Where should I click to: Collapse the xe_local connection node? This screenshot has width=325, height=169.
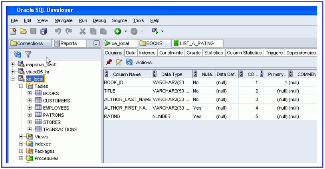pyautogui.click(x=12, y=79)
